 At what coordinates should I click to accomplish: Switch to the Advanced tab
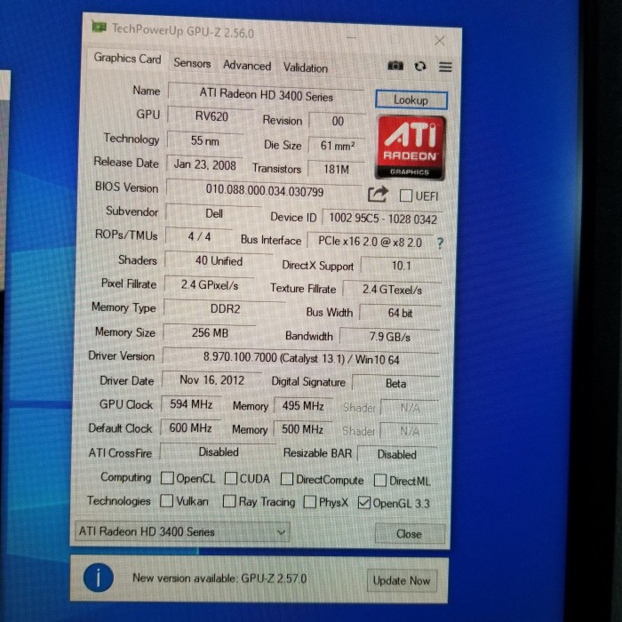click(x=247, y=65)
